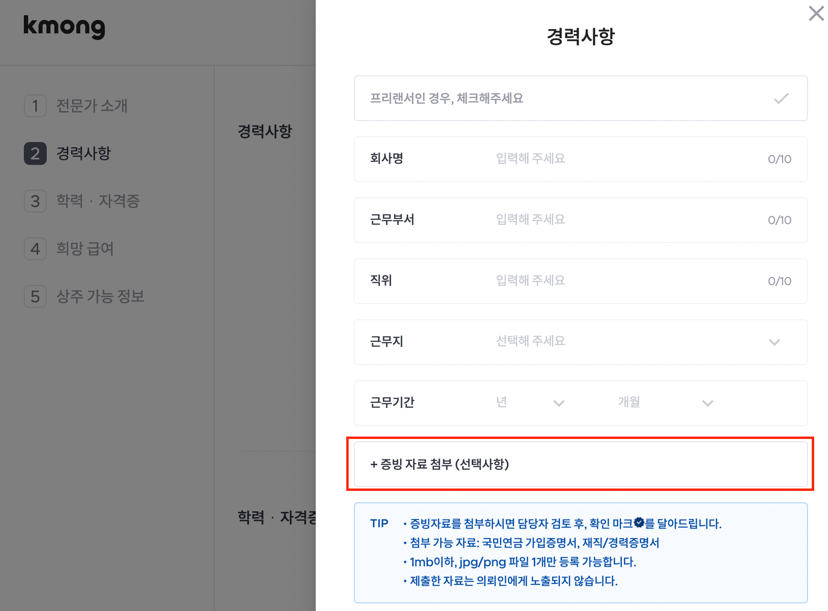Click the 회사명 input field
This screenshot has width=828, height=611.
pyautogui.click(x=620, y=159)
